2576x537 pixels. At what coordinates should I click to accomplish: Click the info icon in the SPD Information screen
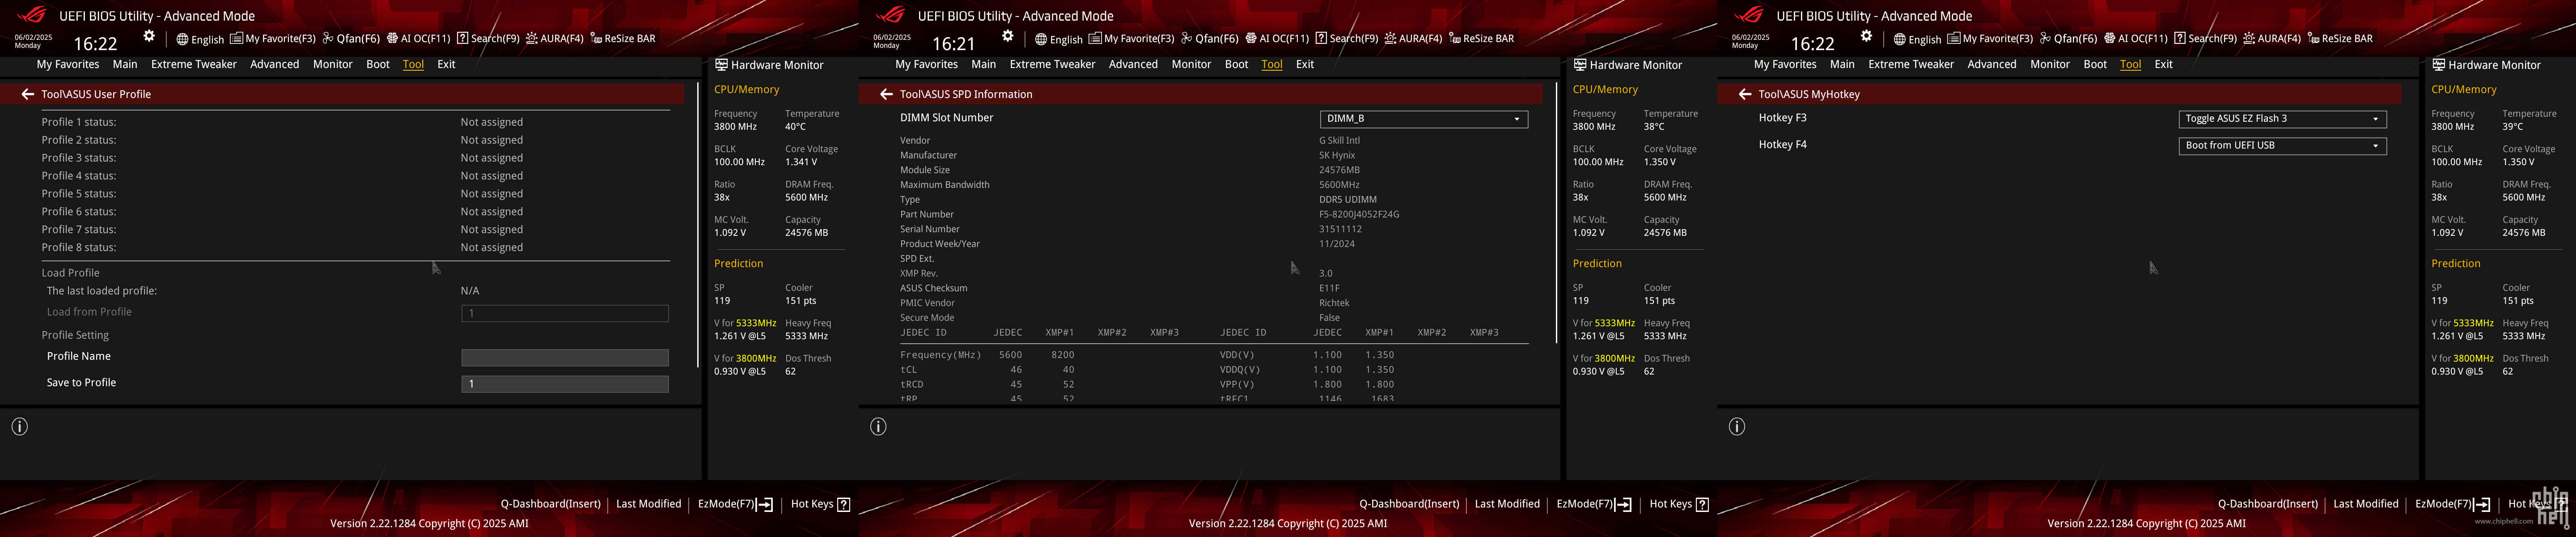point(878,427)
